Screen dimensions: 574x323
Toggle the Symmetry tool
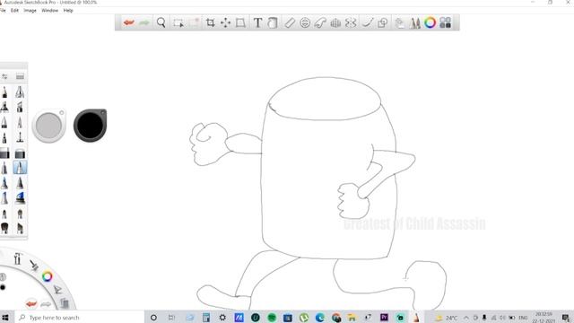351,22
